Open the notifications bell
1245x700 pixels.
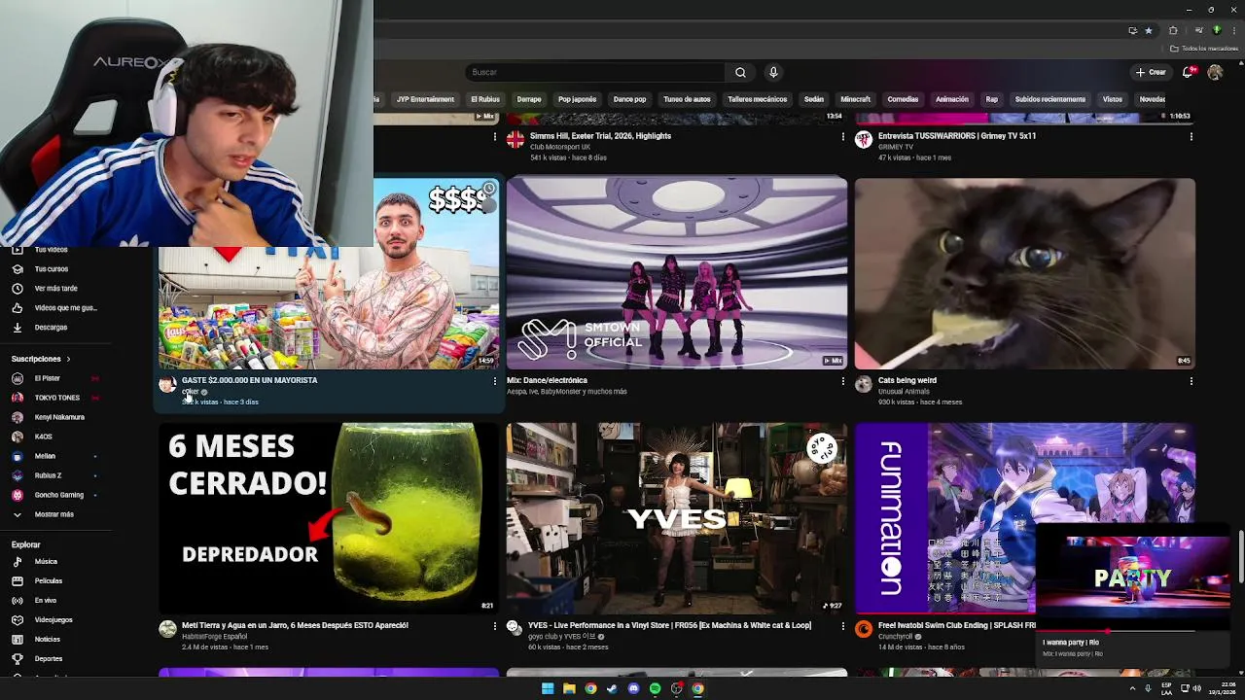(1188, 72)
